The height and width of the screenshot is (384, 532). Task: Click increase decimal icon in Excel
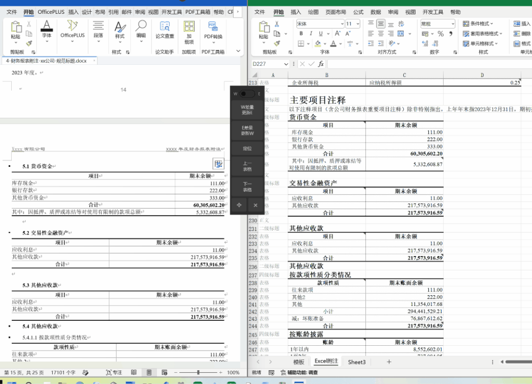(x=425, y=44)
